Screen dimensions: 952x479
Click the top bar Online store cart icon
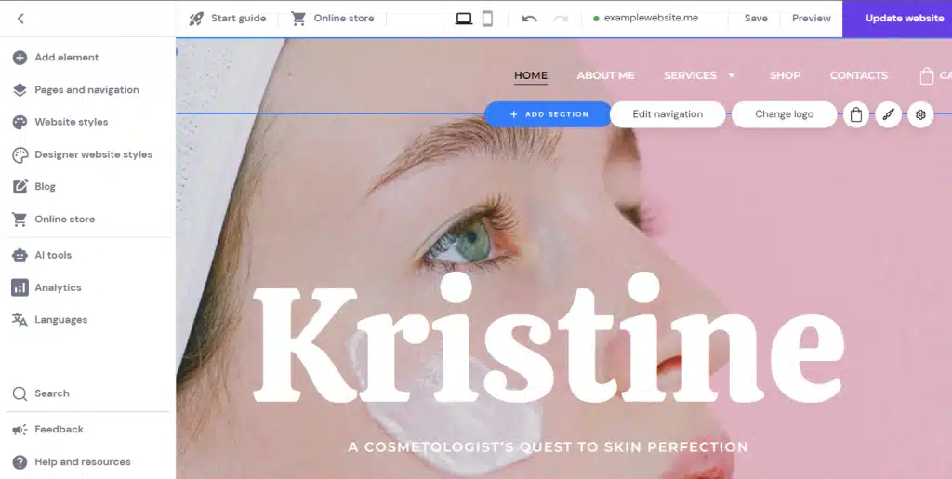point(298,19)
